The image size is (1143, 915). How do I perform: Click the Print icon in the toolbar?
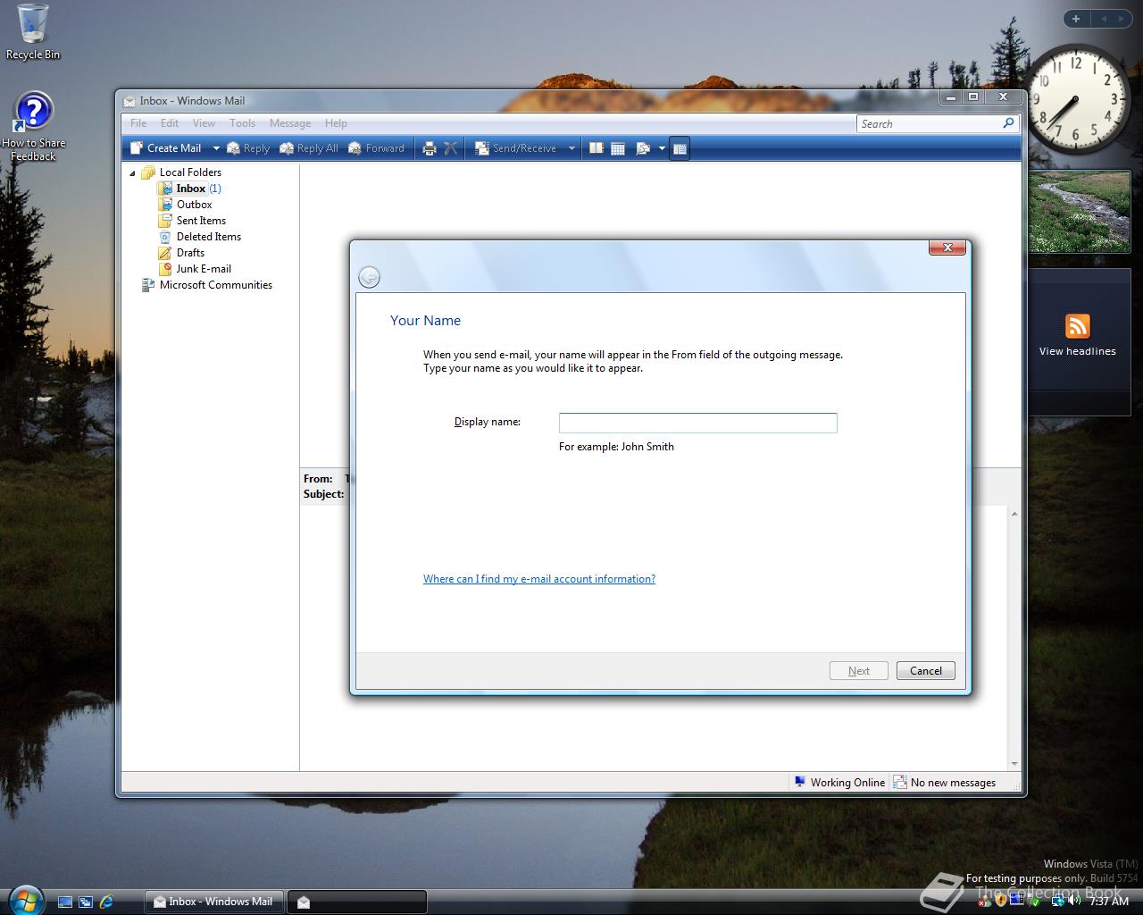429,148
